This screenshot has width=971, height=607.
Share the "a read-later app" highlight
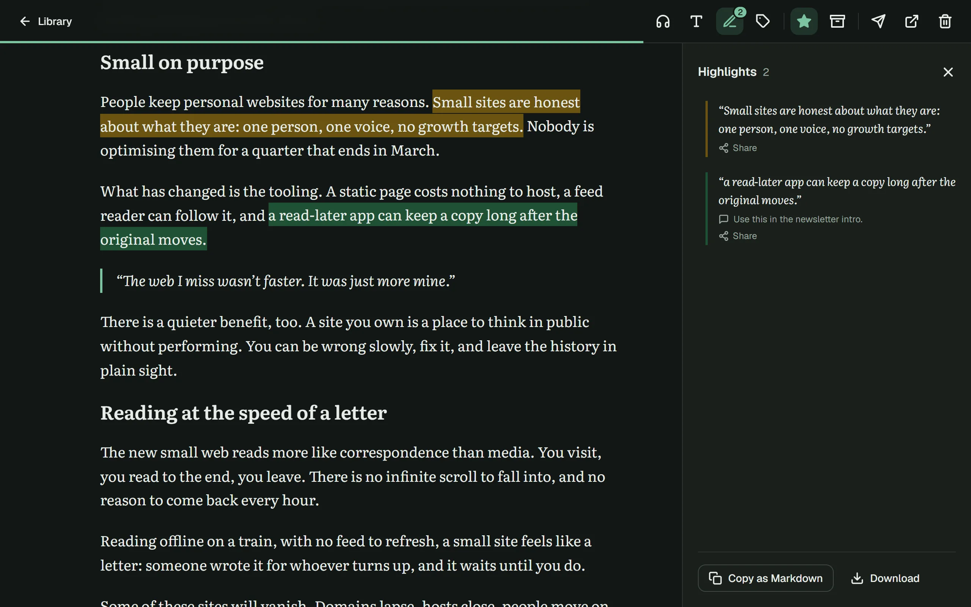738,236
